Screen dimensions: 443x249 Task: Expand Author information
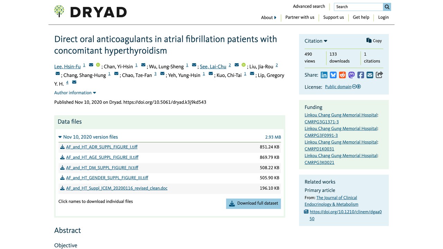[75, 93]
